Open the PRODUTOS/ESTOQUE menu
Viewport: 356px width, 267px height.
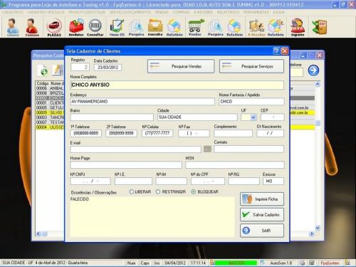coord(87,12)
